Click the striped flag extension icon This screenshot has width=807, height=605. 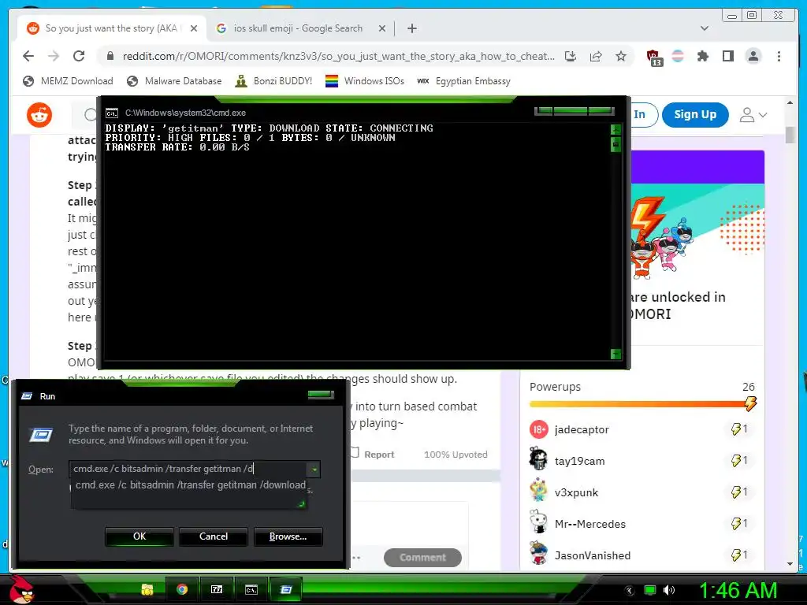coord(678,56)
